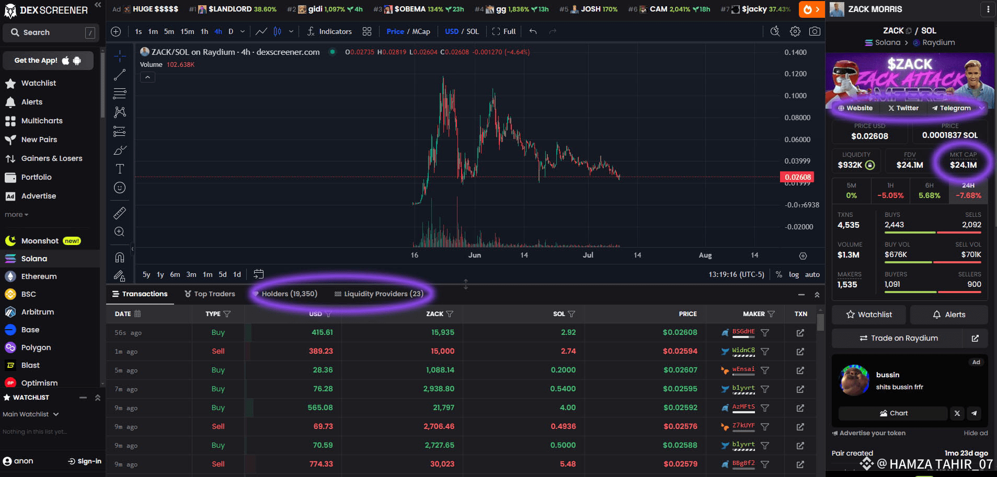Select the 6H price change tab

[x=930, y=191]
